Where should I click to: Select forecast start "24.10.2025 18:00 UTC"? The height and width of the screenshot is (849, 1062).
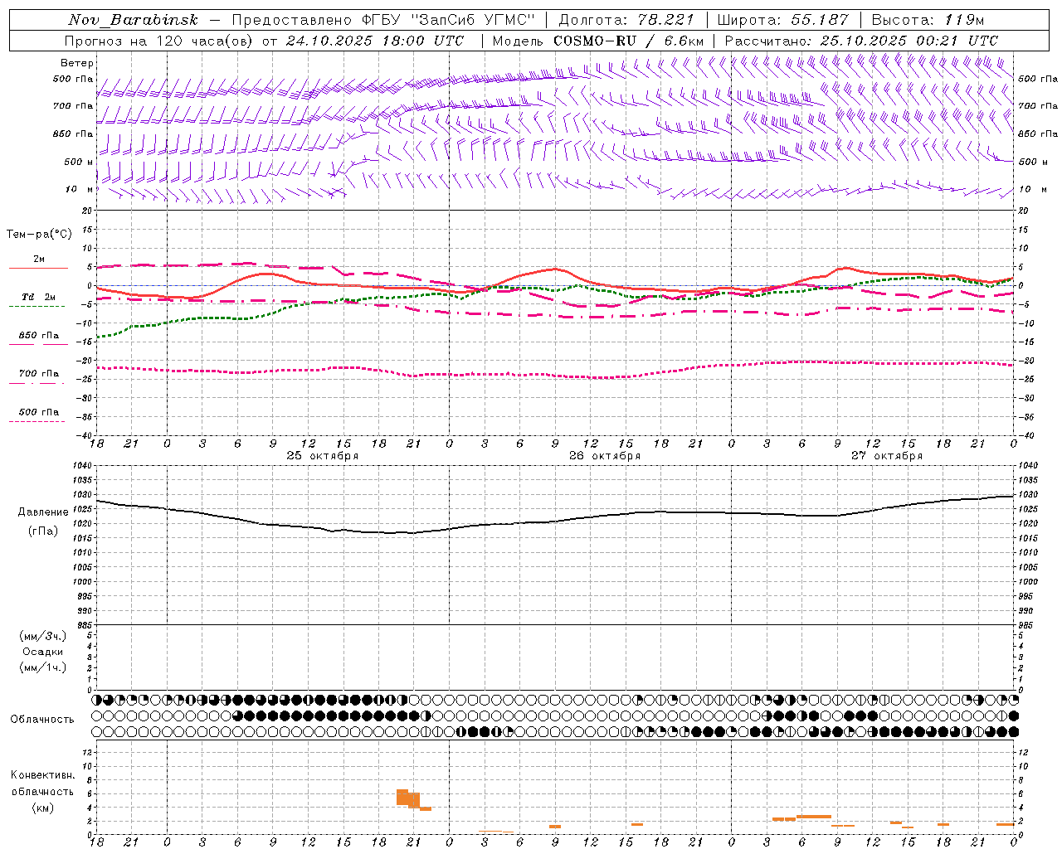[375, 41]
